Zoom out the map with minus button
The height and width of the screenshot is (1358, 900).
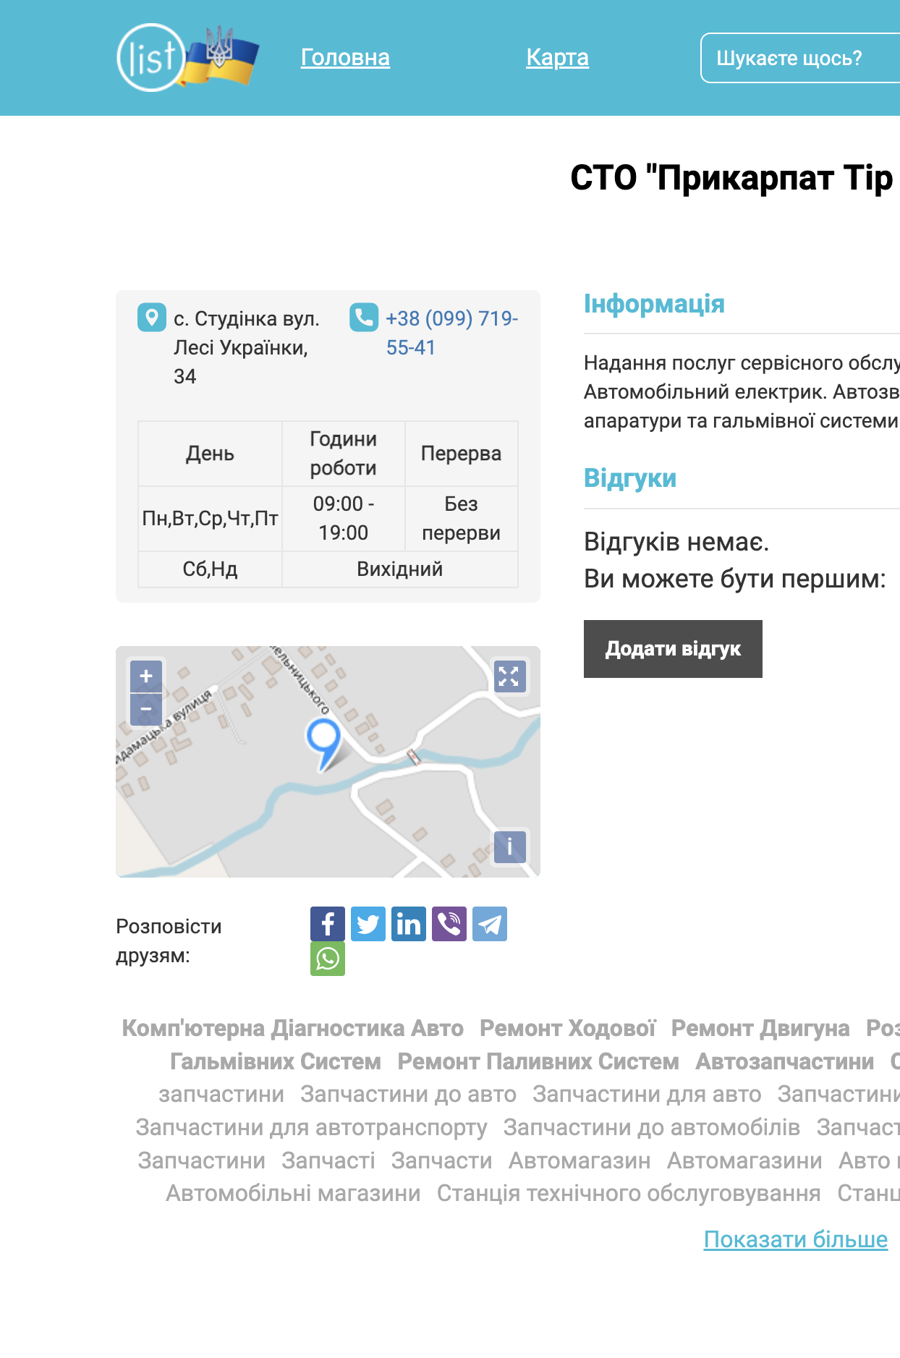click(x=146, y=709)
